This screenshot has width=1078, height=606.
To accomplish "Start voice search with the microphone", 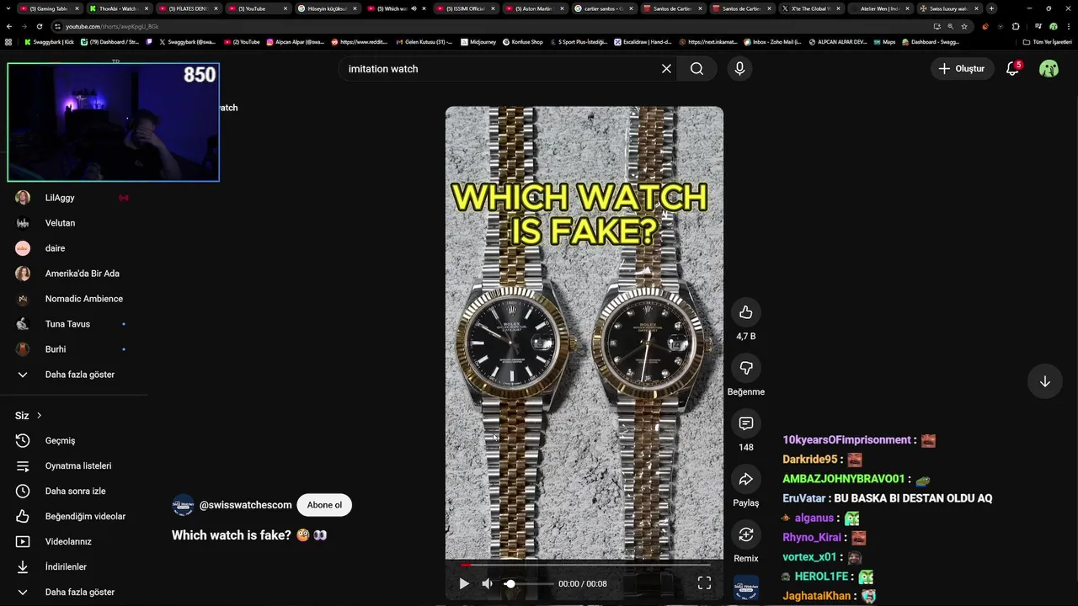I will (739, 69).
